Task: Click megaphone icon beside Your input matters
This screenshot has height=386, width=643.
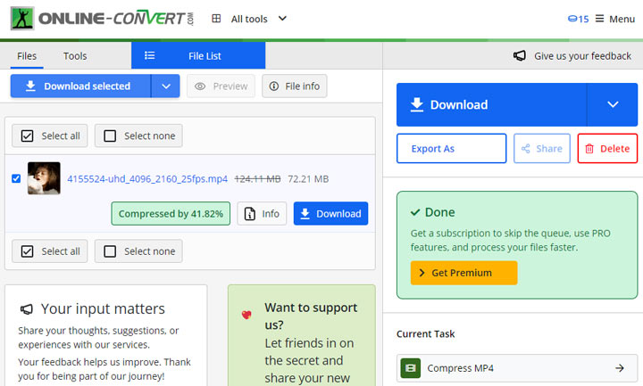Action: coord(27,309)
